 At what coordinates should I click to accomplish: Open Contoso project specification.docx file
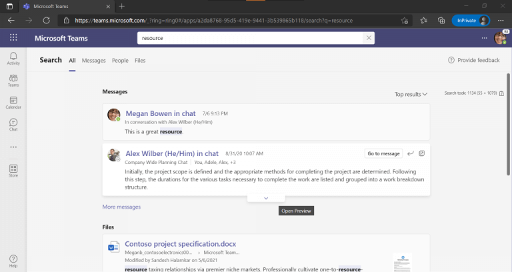[180, 244]
